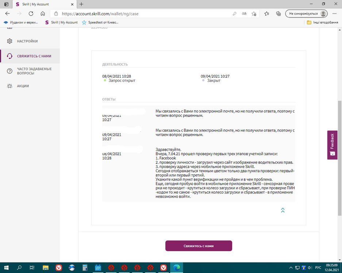Click the '08/04/2021 10:28' opened date
The width and height of the screenshot is (342, 273).
pyautogui.click(x=116, y=76)
